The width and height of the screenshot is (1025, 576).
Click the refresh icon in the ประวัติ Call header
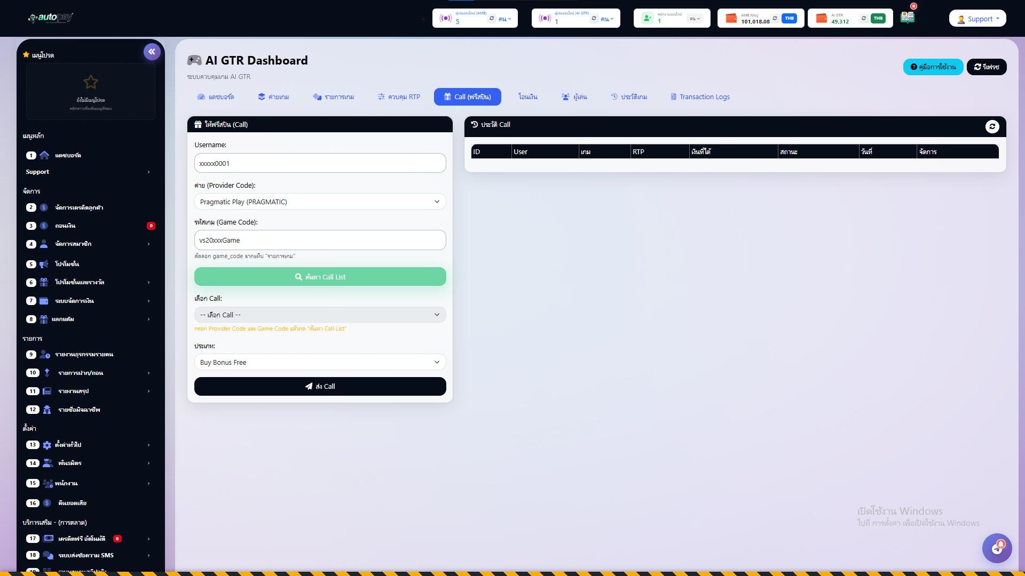pyautogui.click(x=992, y=126)
